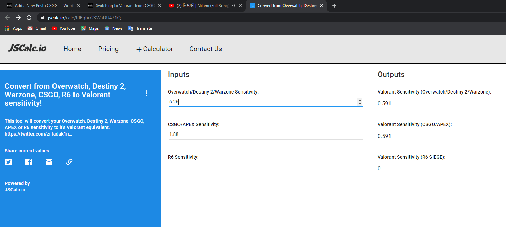Switch to Add a New Post tab
The height and width of the screenshot is (227, 506).
(43, 6)
